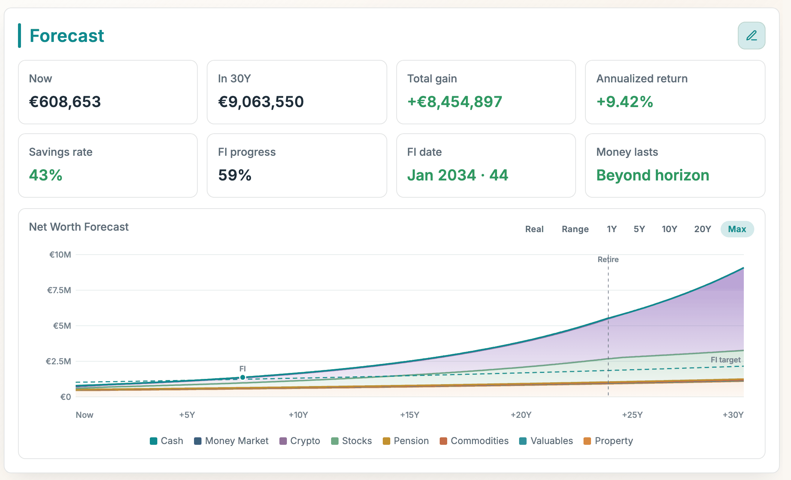The height and width of the screenshot is (480, 791).
Task: Click the Forecast heading
Action: coord(67,36)
